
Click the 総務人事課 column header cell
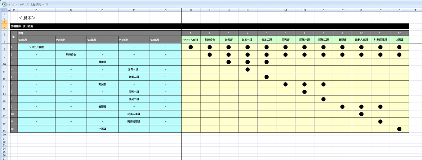click(361, 40)
